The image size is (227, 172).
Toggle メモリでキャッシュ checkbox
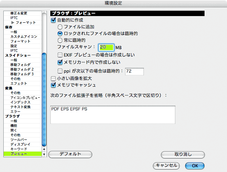click(x=53, y=85)
